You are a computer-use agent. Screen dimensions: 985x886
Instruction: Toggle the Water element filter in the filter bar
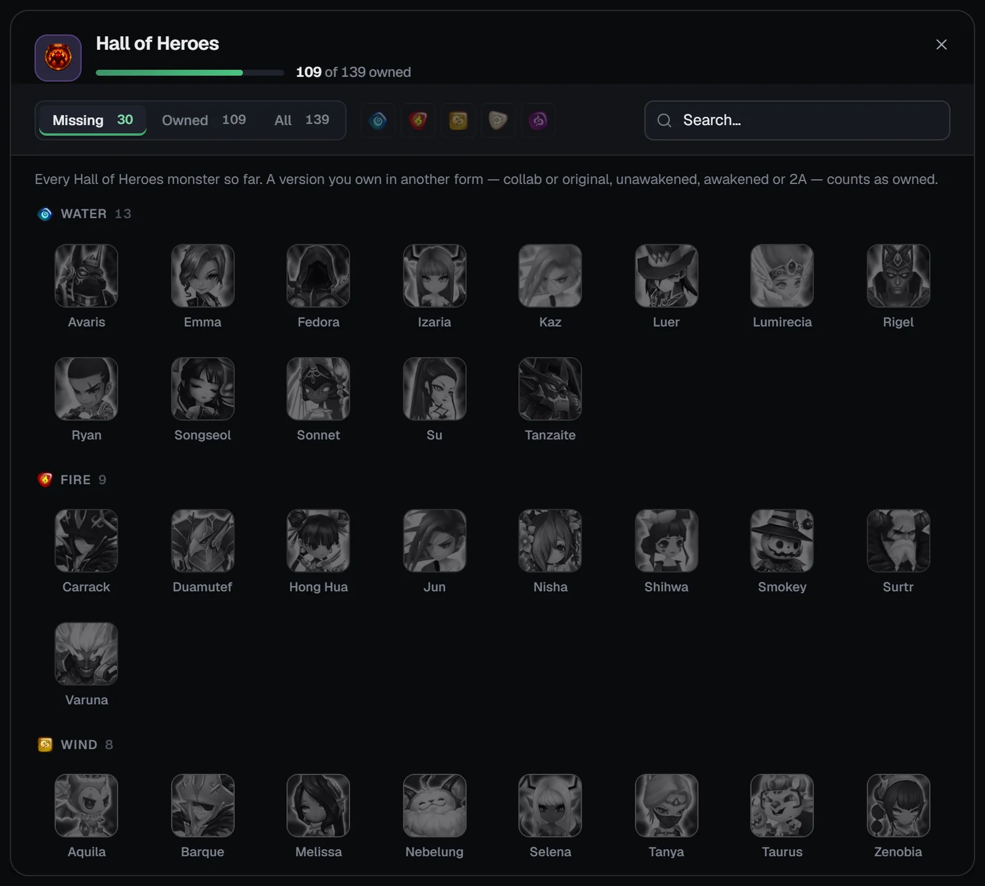(x=378, y=120)
